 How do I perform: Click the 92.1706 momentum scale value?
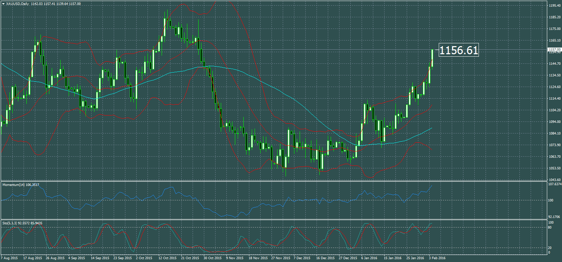(x=555, y=217)
